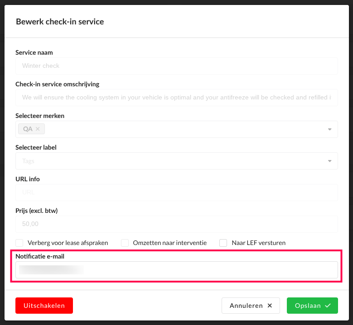353x325 pixels.
Task: Save changes with the Opslaan button
Action: [312, 306]
